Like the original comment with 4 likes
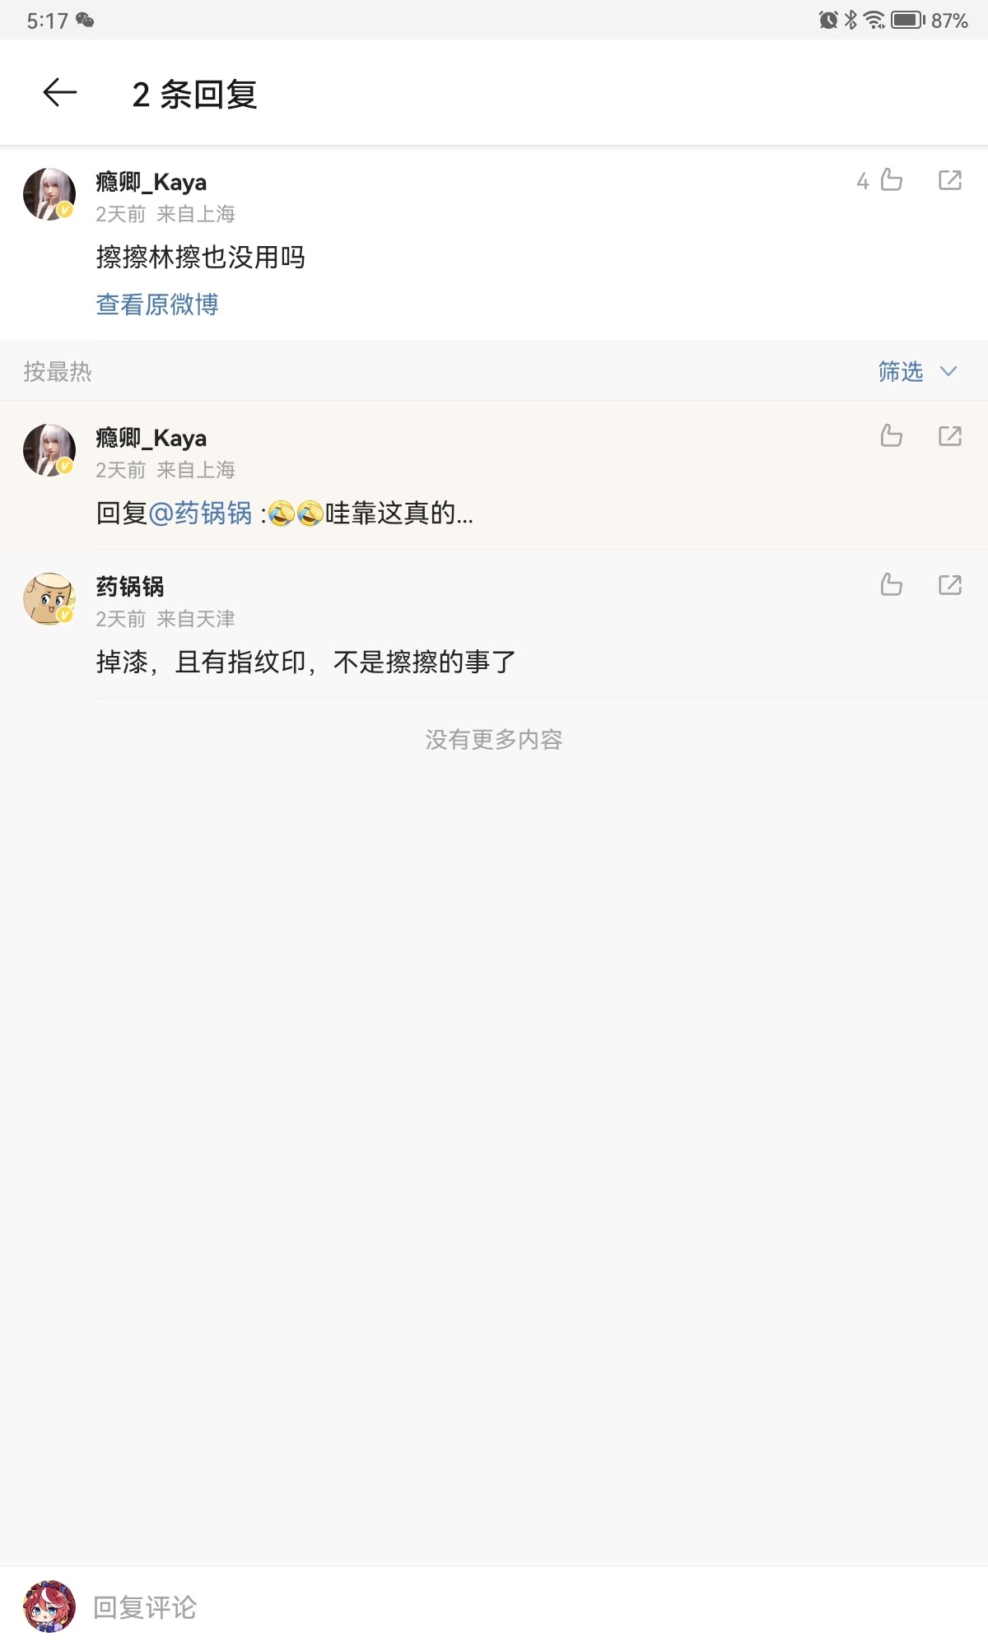The height and width of the screenshot is (1646, 988). coord(891,179)
